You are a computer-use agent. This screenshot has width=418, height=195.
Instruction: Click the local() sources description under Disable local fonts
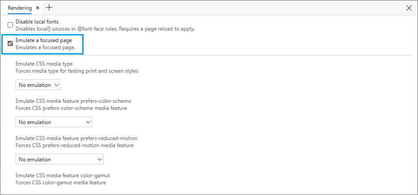(105, 29)
